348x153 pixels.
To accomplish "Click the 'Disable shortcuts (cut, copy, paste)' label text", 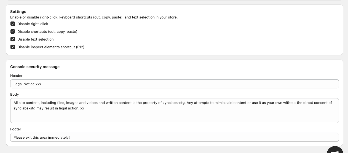I will 47,32.
